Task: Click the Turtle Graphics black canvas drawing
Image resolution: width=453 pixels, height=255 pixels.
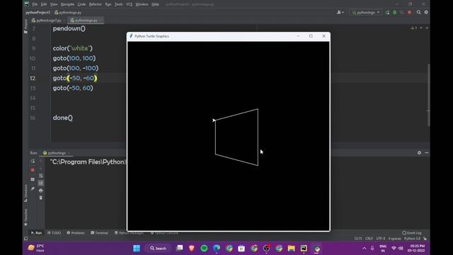Action: click(x=228, y=136)
